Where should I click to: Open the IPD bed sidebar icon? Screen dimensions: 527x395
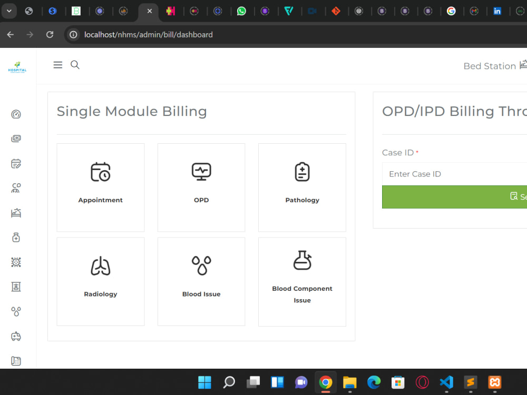pyautogui.click(x=16, y=213)
